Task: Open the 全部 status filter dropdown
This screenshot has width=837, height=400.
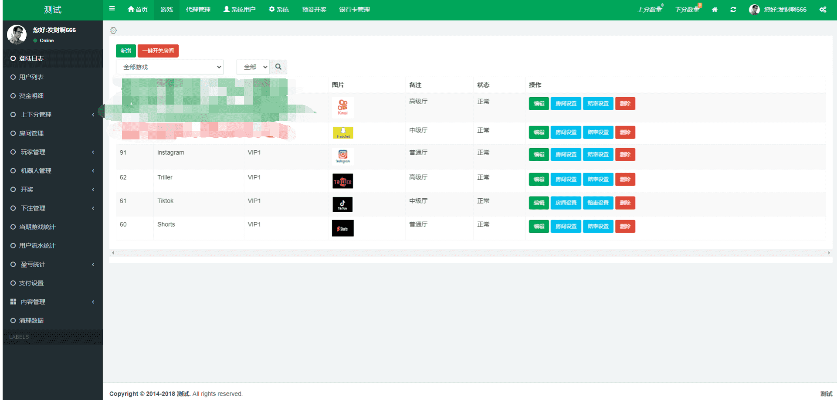Action: pyautogui.click(x=253, y=67)
